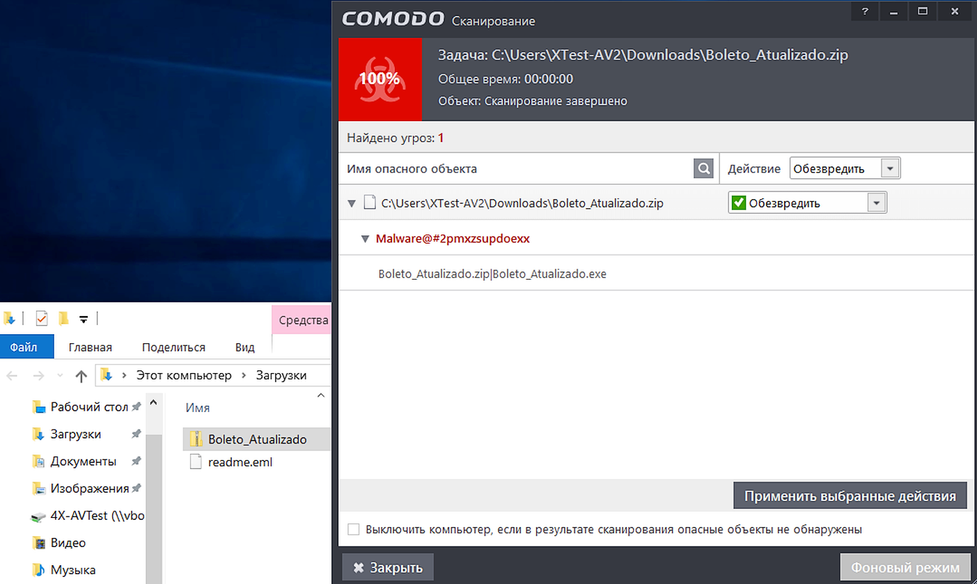
Task: Collapse the Malware@#2pmxzsupdoexx tree node
Action: click(x=365, y=239)
